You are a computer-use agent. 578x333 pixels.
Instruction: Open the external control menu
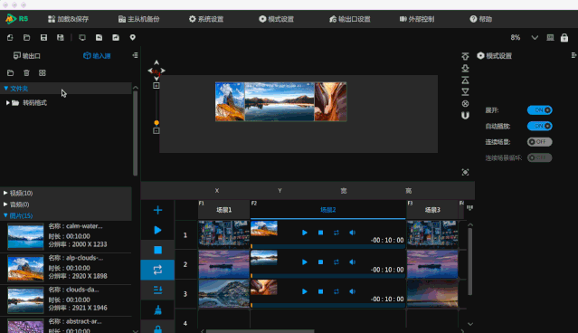click(x=417, y=19)
